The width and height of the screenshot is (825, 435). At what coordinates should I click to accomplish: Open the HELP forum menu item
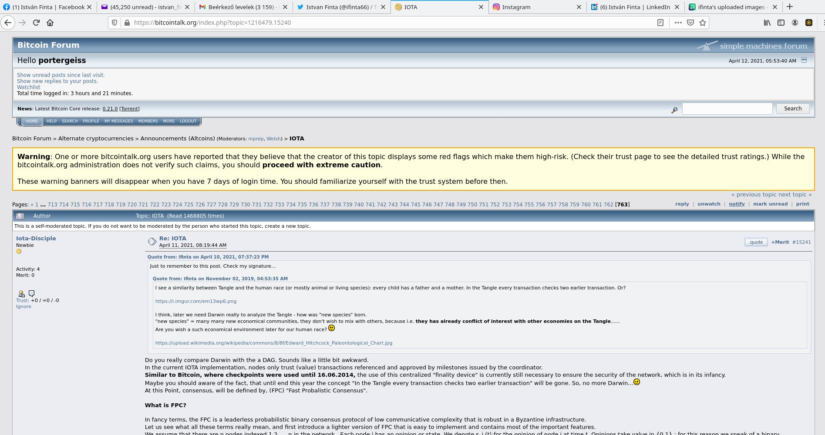pyautogui.click(x=51, y=121)
